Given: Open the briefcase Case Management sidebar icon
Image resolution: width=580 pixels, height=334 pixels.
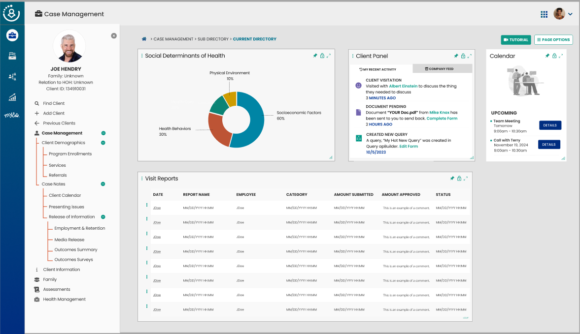Looking at the screenshot, I should pos(12,35).
